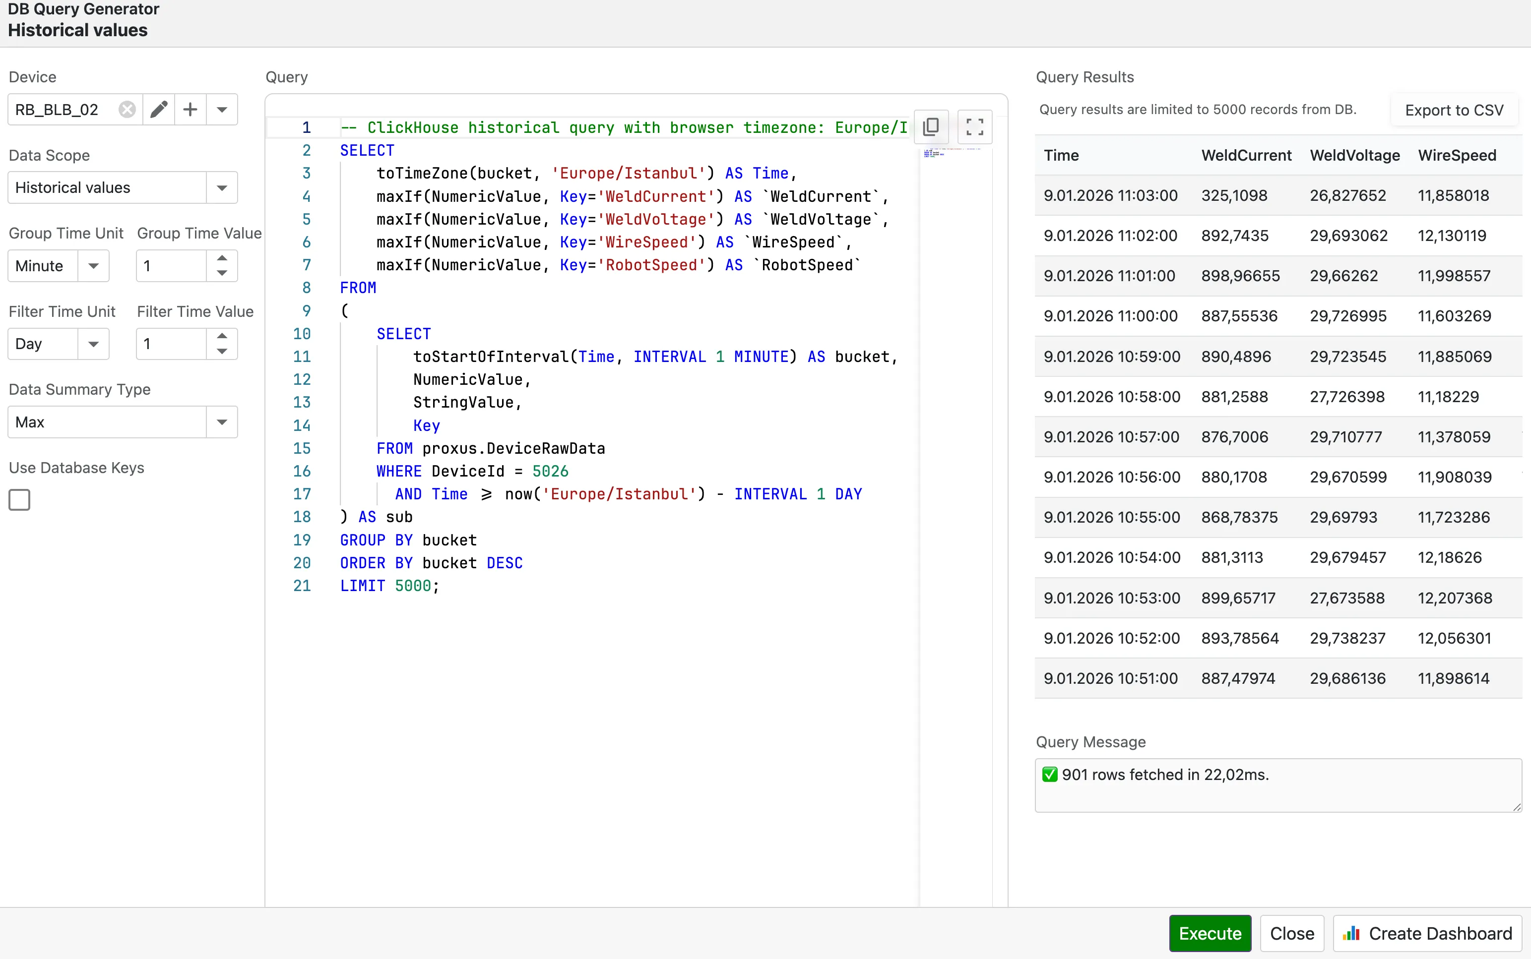Execute the query
Image resolution: width=1531 pixels, height=959 pixels.
point(1209,933)
